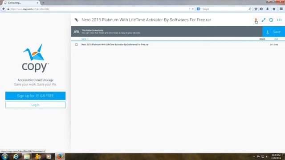Open the three-dots more options menu
The image size is (285, 160).
click(279, 20)
